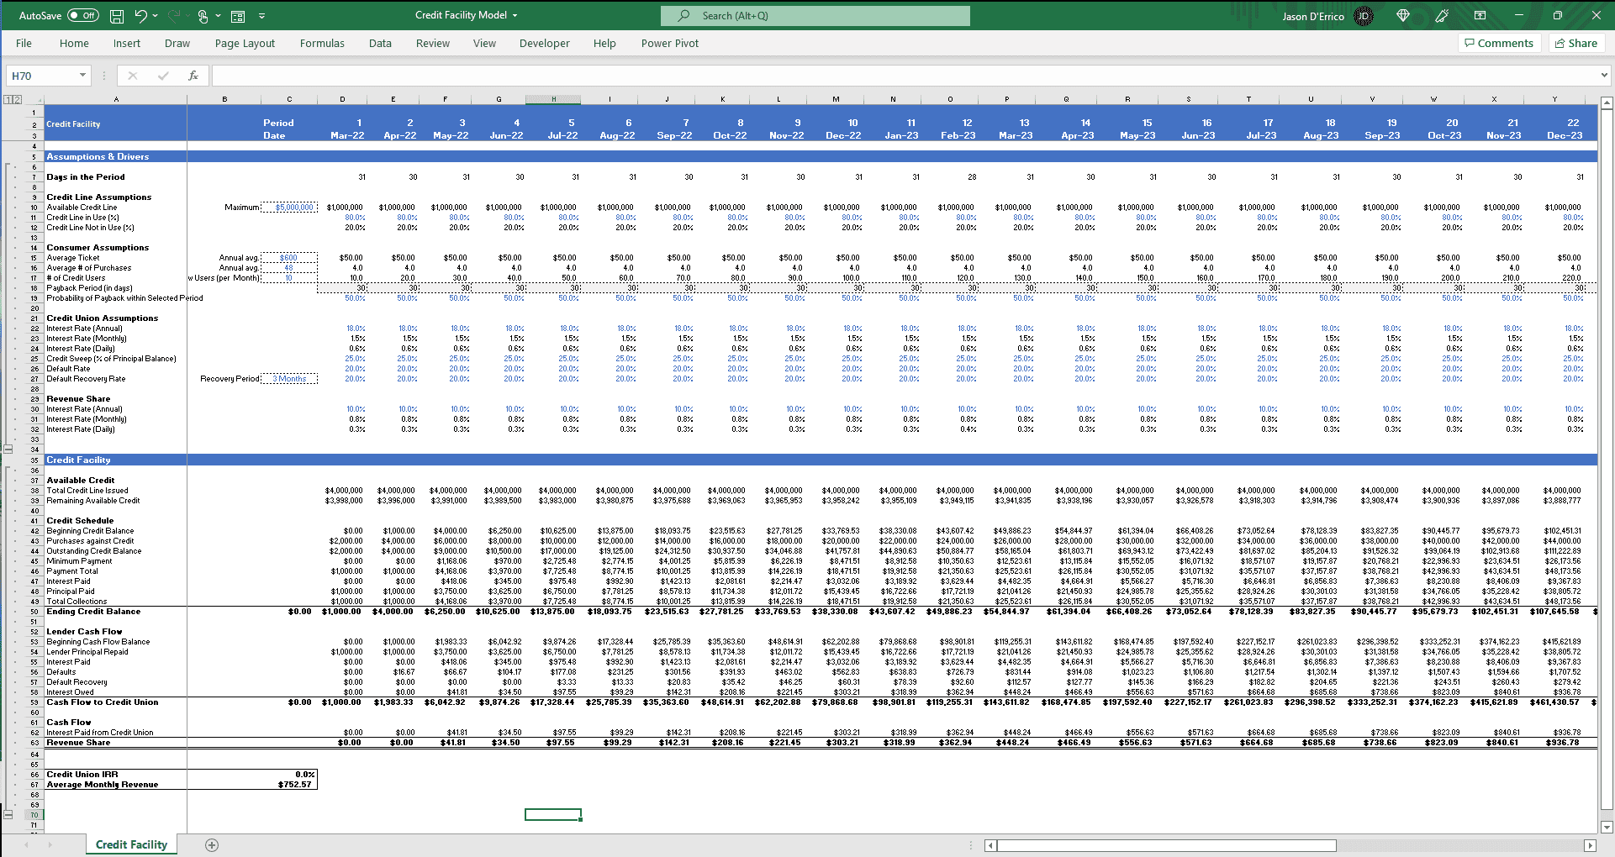Open the Insert Function dialog
This screenshot has height=857, width=1615.
coord(193,76)
